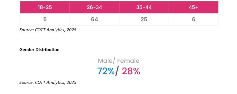Click the source caption under gender percentages
Image resolution: width=237 pixels, height=94 pixels.
tap(48, 82)
